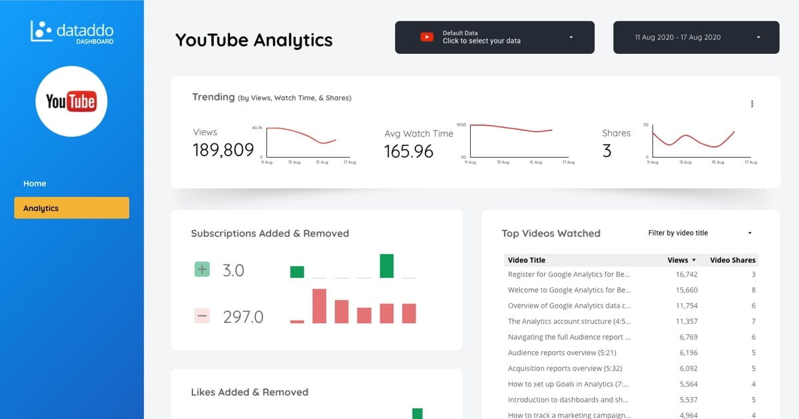This screenshot has height=419, width=799.
Task: Expand the Filter by video title dropdown
Action: pyautogui.click(x=700, y=233)
